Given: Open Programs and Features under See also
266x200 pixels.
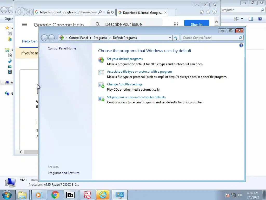Looking at the screenshot, I should (x=63, y=173).
